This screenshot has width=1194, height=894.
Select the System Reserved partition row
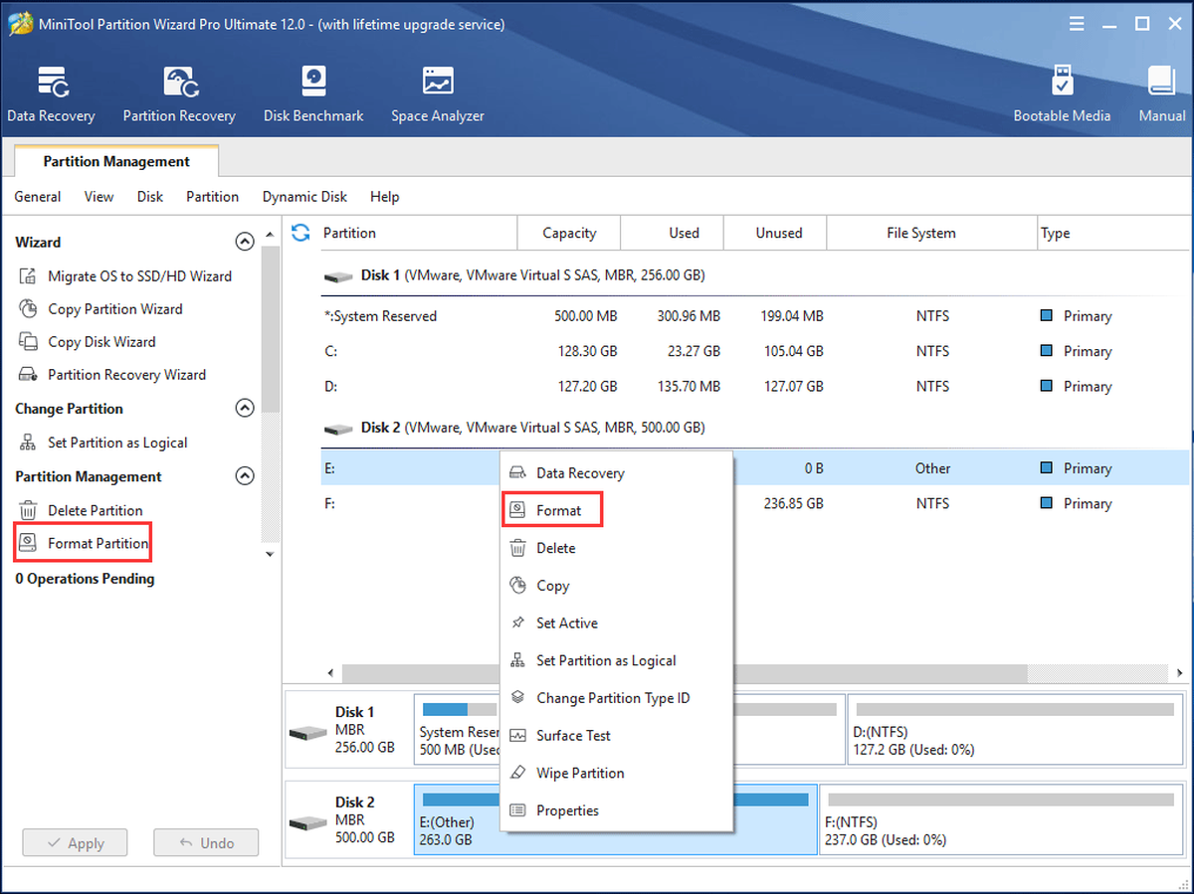(x=754, y=316)
